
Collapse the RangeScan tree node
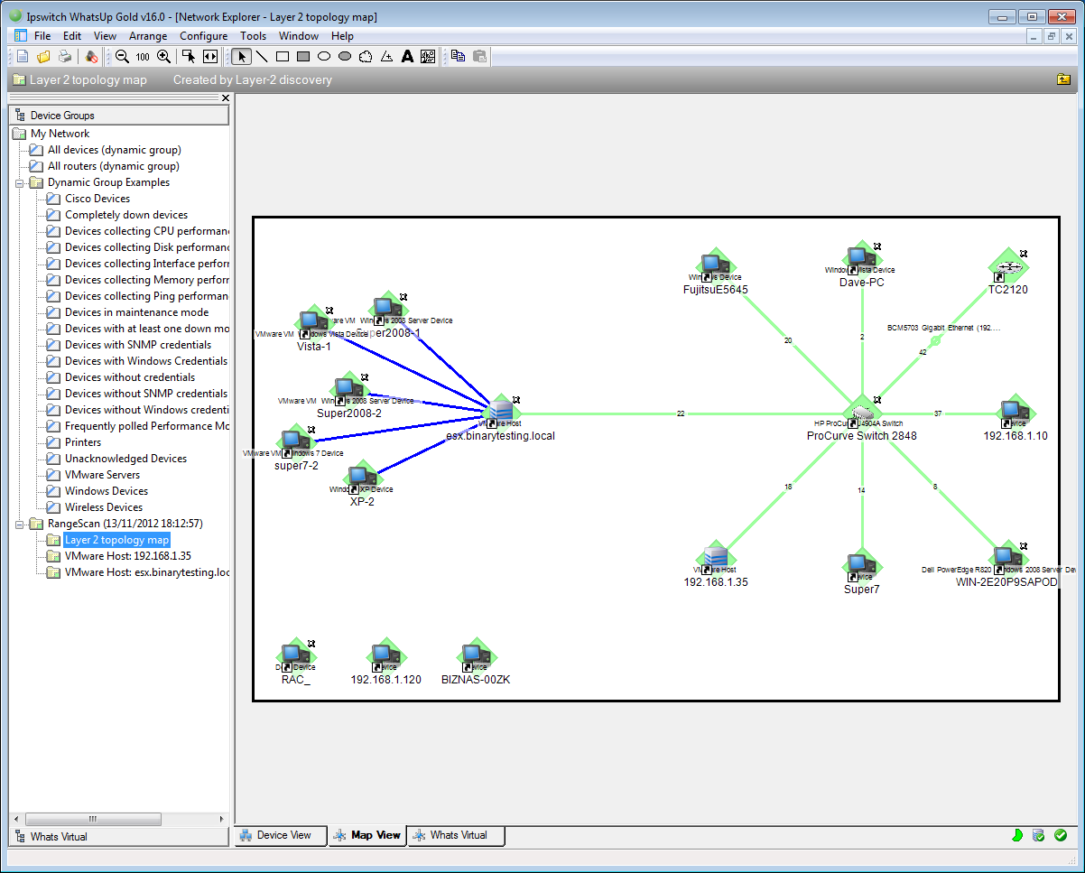[21, 524]
